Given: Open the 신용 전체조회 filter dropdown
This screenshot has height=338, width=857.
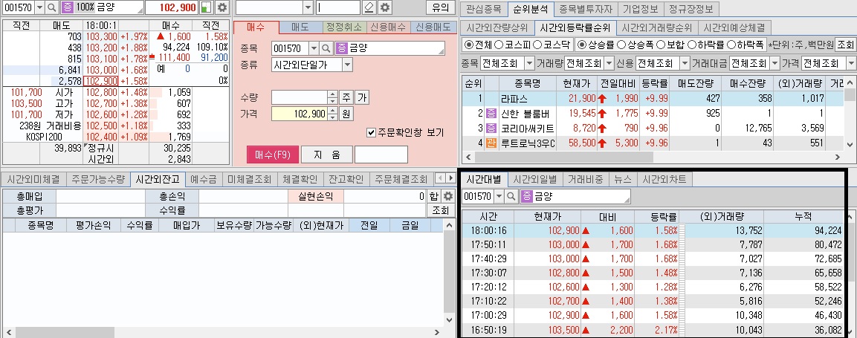Looking at the screenshot, I should click(x=685, y=63).
